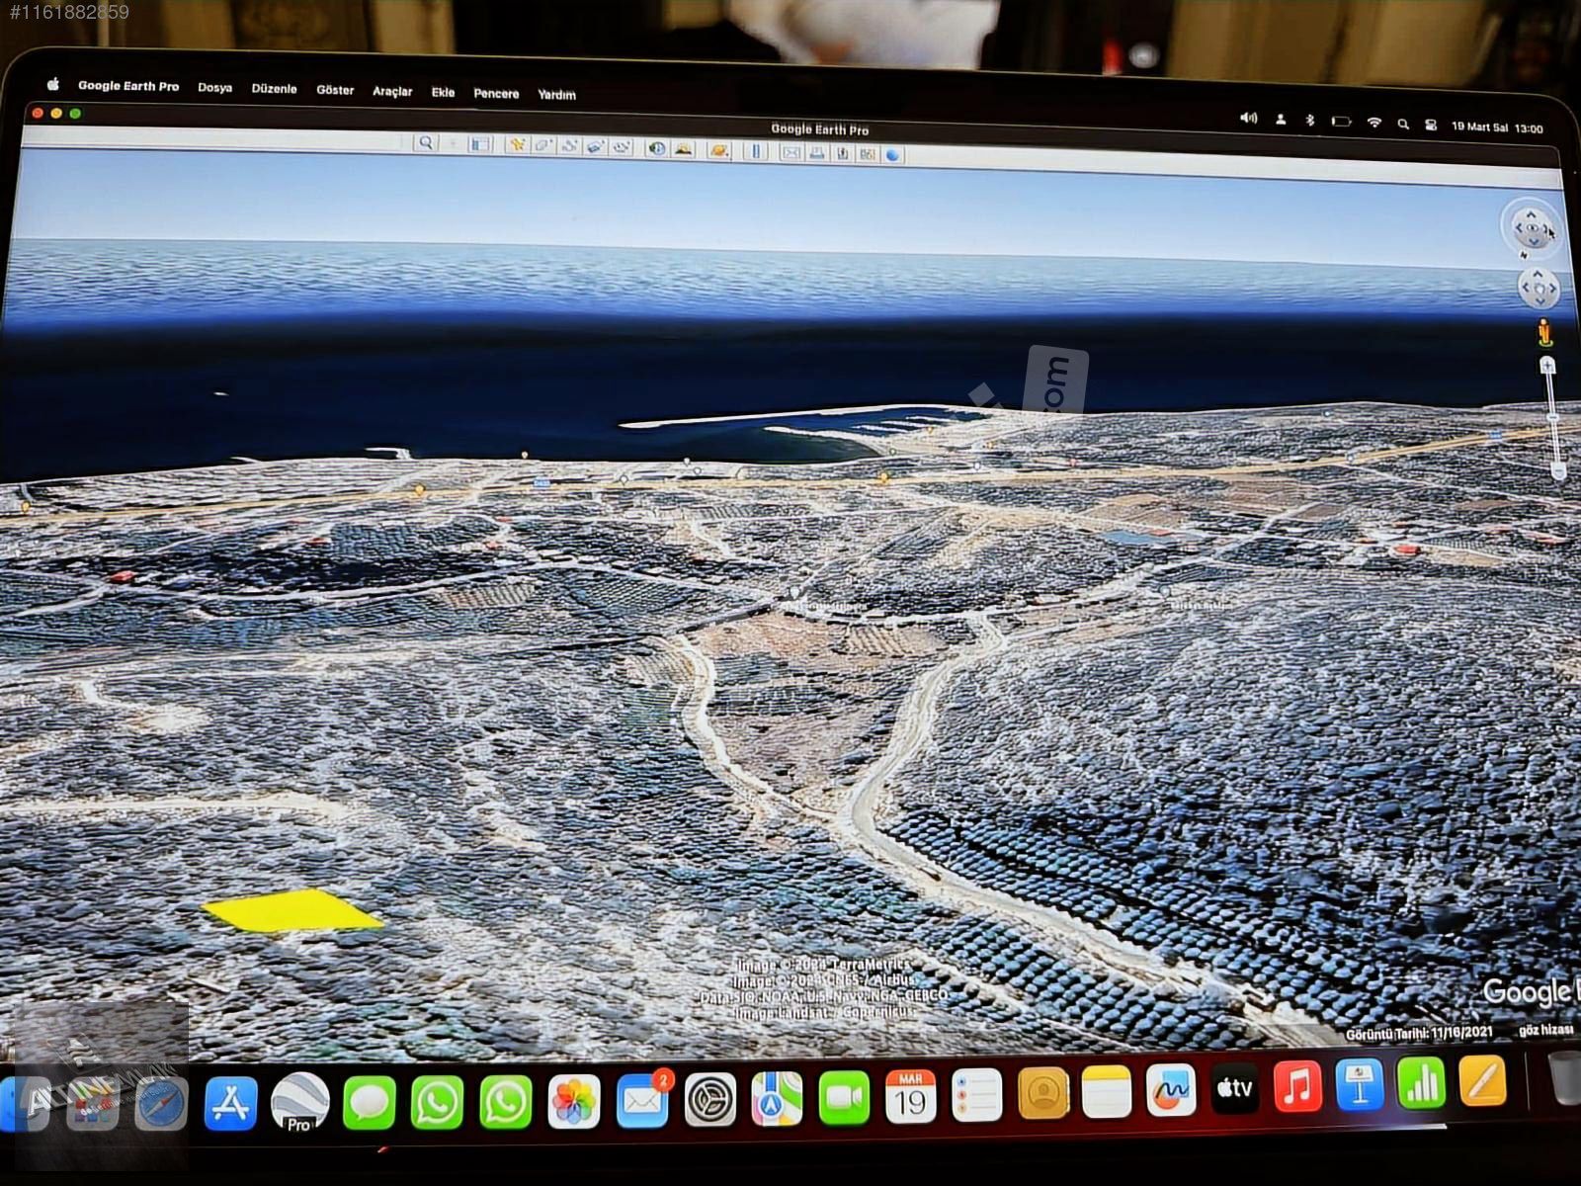Select the Ruler measurement tool
This screenshot has width=1581, height=1186.
point(756,151)
